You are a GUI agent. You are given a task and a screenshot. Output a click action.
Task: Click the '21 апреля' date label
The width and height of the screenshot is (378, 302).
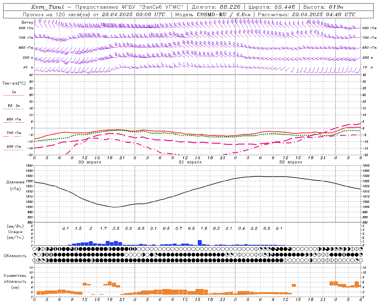point(190,162)
